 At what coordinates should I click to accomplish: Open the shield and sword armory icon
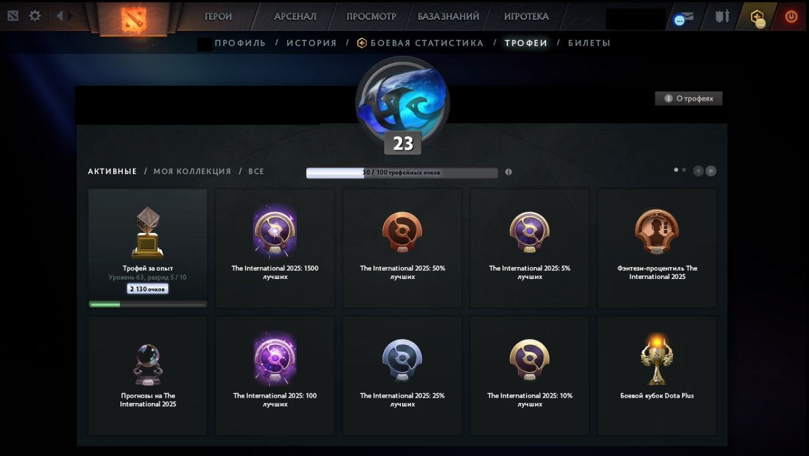click(x=722, y=16)
